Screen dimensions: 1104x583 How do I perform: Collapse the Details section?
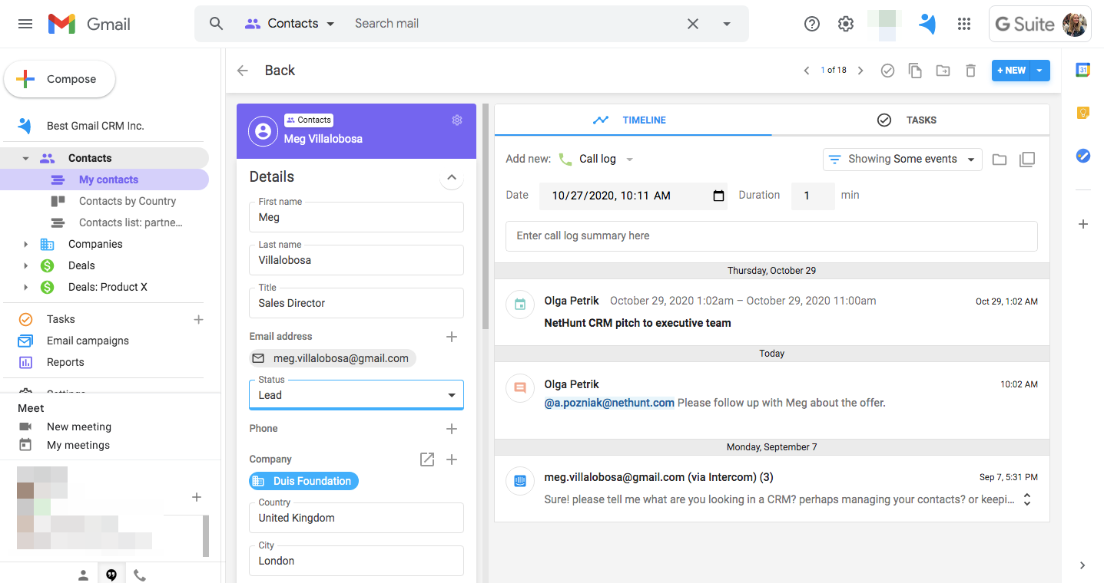point(451,177)
